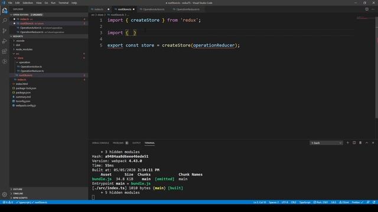
Task: Switch to the Debug Console panel tab
Action: [100, 143]
